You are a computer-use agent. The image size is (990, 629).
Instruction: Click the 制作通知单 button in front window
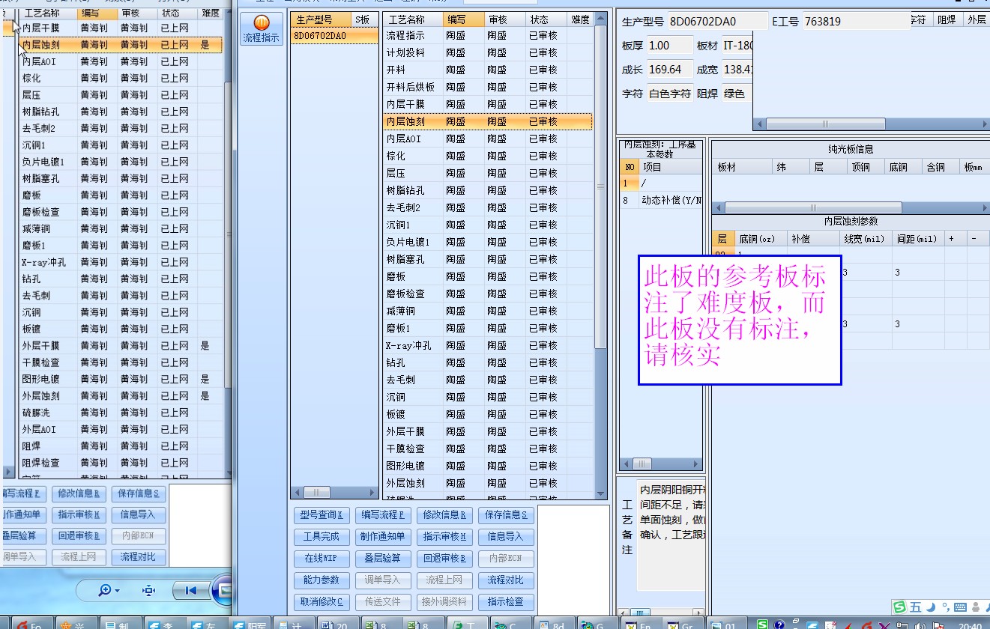382,537
